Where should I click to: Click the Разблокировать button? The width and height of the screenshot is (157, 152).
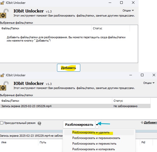coord(79,124)
